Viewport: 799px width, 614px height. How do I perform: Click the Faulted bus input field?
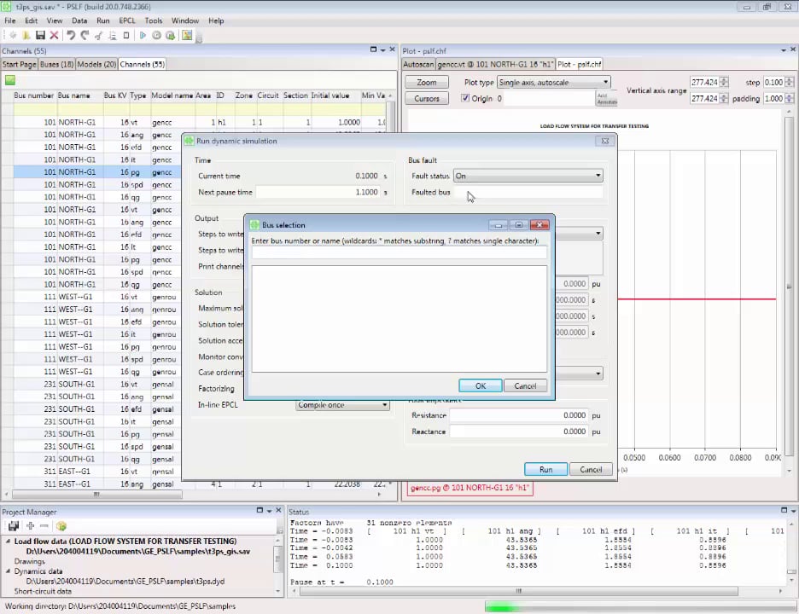(528, 193)
